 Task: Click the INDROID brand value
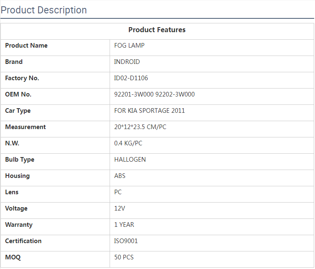(127, 62)
